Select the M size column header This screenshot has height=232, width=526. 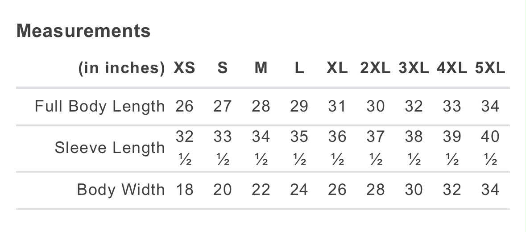[261, 68]
